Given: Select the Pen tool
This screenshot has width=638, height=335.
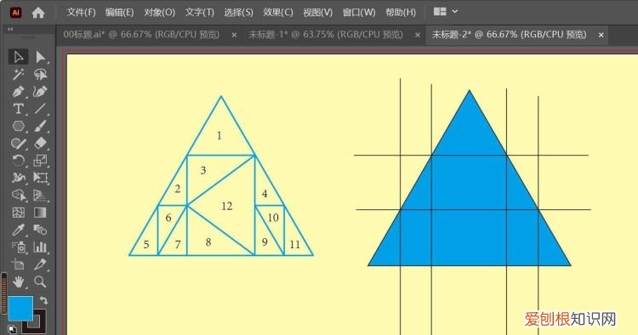Looking at the screenshot, I should 19,92.
